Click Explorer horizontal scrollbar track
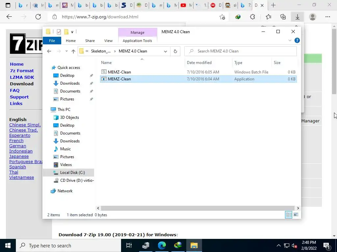This screenshot has width=337, height=252. coord(197,208)
